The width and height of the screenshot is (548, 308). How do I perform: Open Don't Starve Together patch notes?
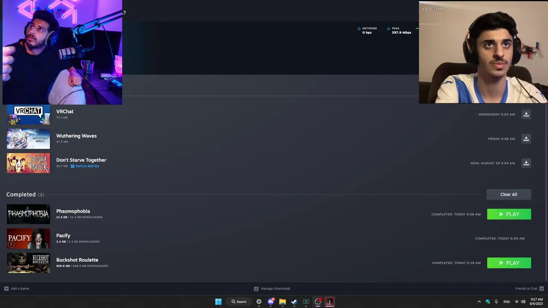(87, 166)
